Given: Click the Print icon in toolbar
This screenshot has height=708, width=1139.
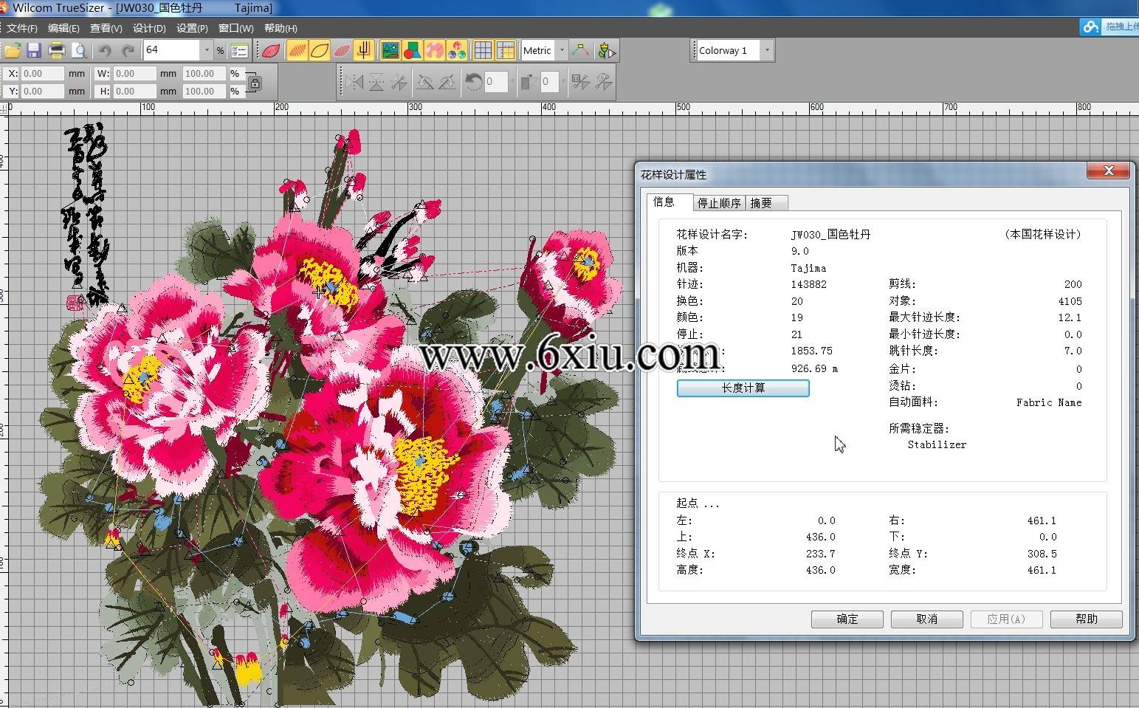Looking at the screenshot, I should point(57,50).
